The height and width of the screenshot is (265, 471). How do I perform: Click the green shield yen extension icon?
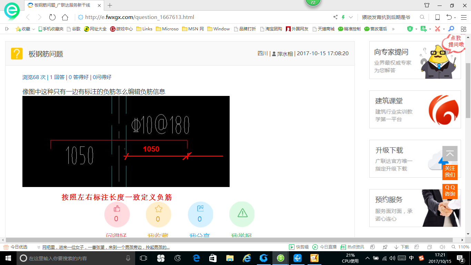(x=410, y=29)
